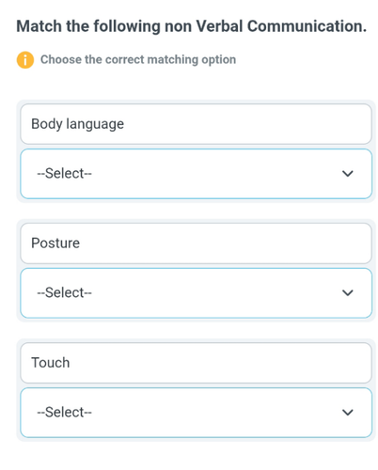The width and height of the screenshot is (378, 470).
Task: Select the word 'Posture' in its box
Action: click(x=55, y=243)
